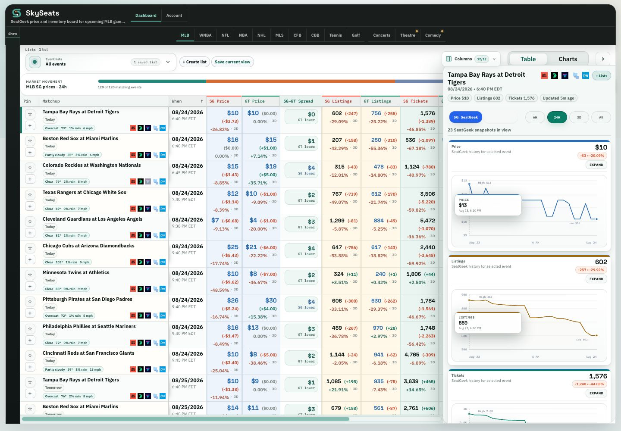This screenshot has height=431, width=621.
Task: Select the Comedy category
Action: (x=433, y=35)
